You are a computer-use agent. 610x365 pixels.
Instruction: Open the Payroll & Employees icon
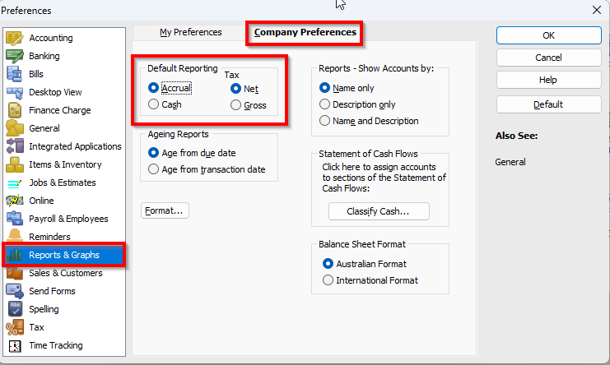[15, 219]
